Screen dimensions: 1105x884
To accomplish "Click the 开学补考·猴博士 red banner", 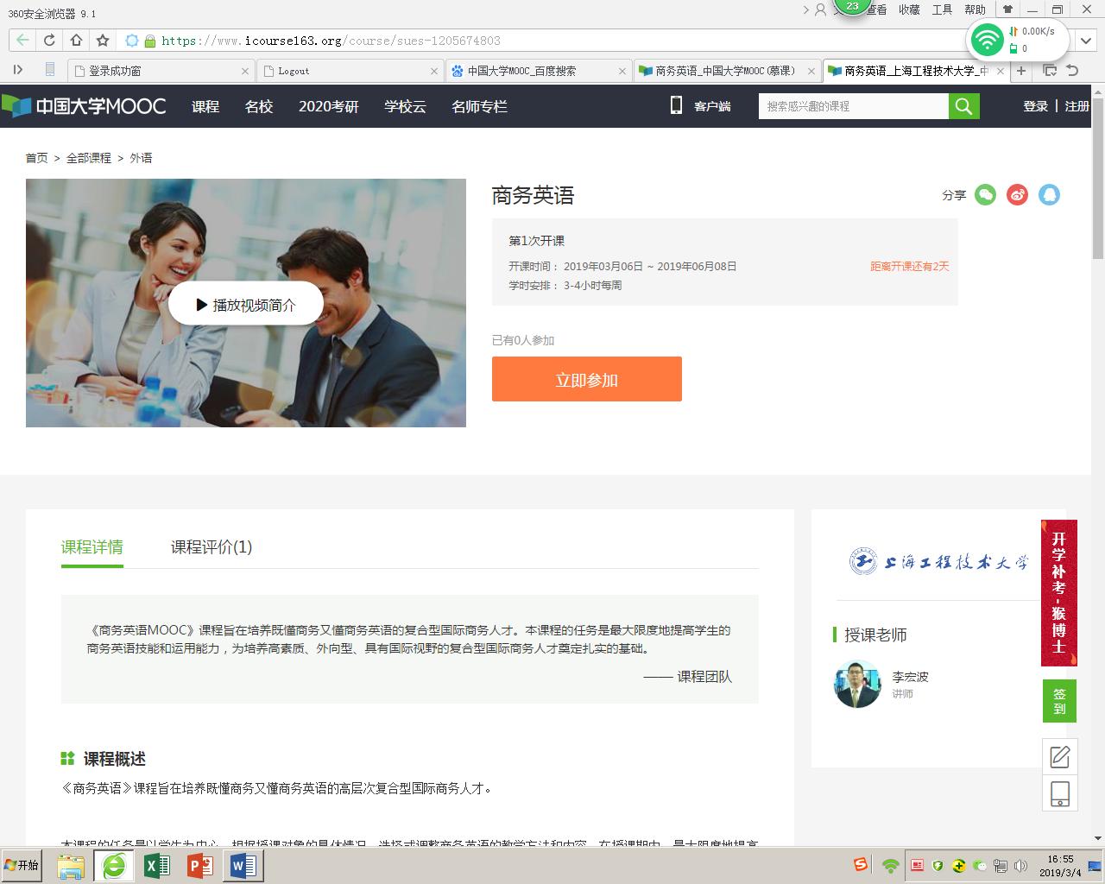I will [x=1059, y=593].
